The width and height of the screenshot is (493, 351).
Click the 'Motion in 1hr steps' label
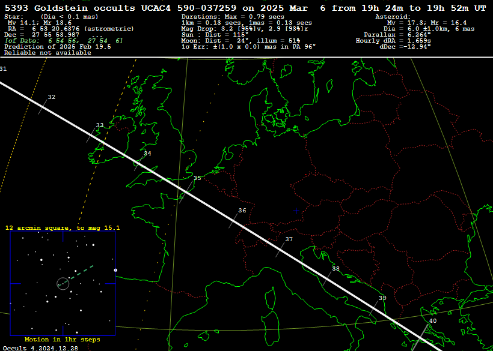coord(63,340)
